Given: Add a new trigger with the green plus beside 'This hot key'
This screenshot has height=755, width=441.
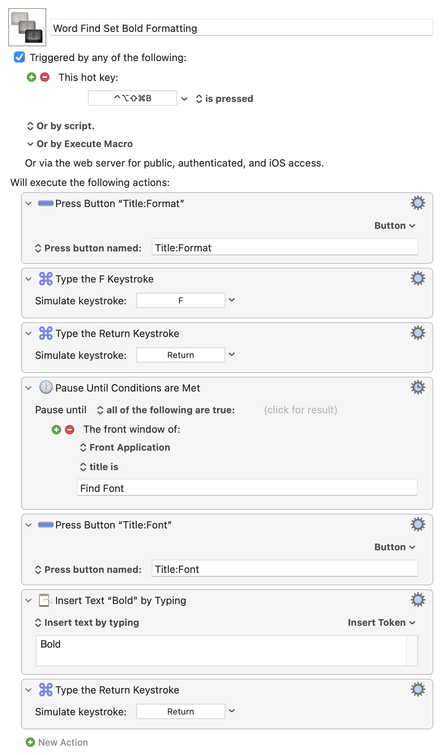Looking at the screenshot, I should [31, 77].
